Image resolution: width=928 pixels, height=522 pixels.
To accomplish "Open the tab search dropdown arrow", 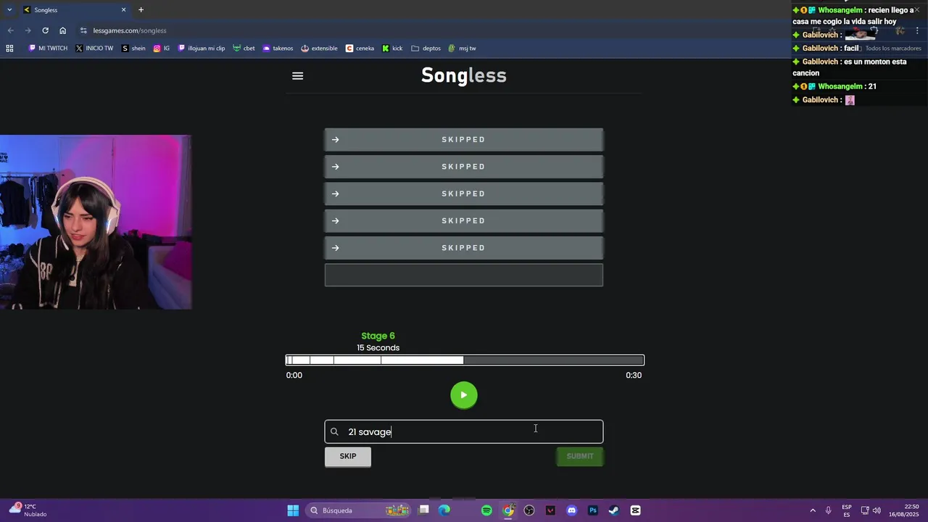I will [9, 9].
